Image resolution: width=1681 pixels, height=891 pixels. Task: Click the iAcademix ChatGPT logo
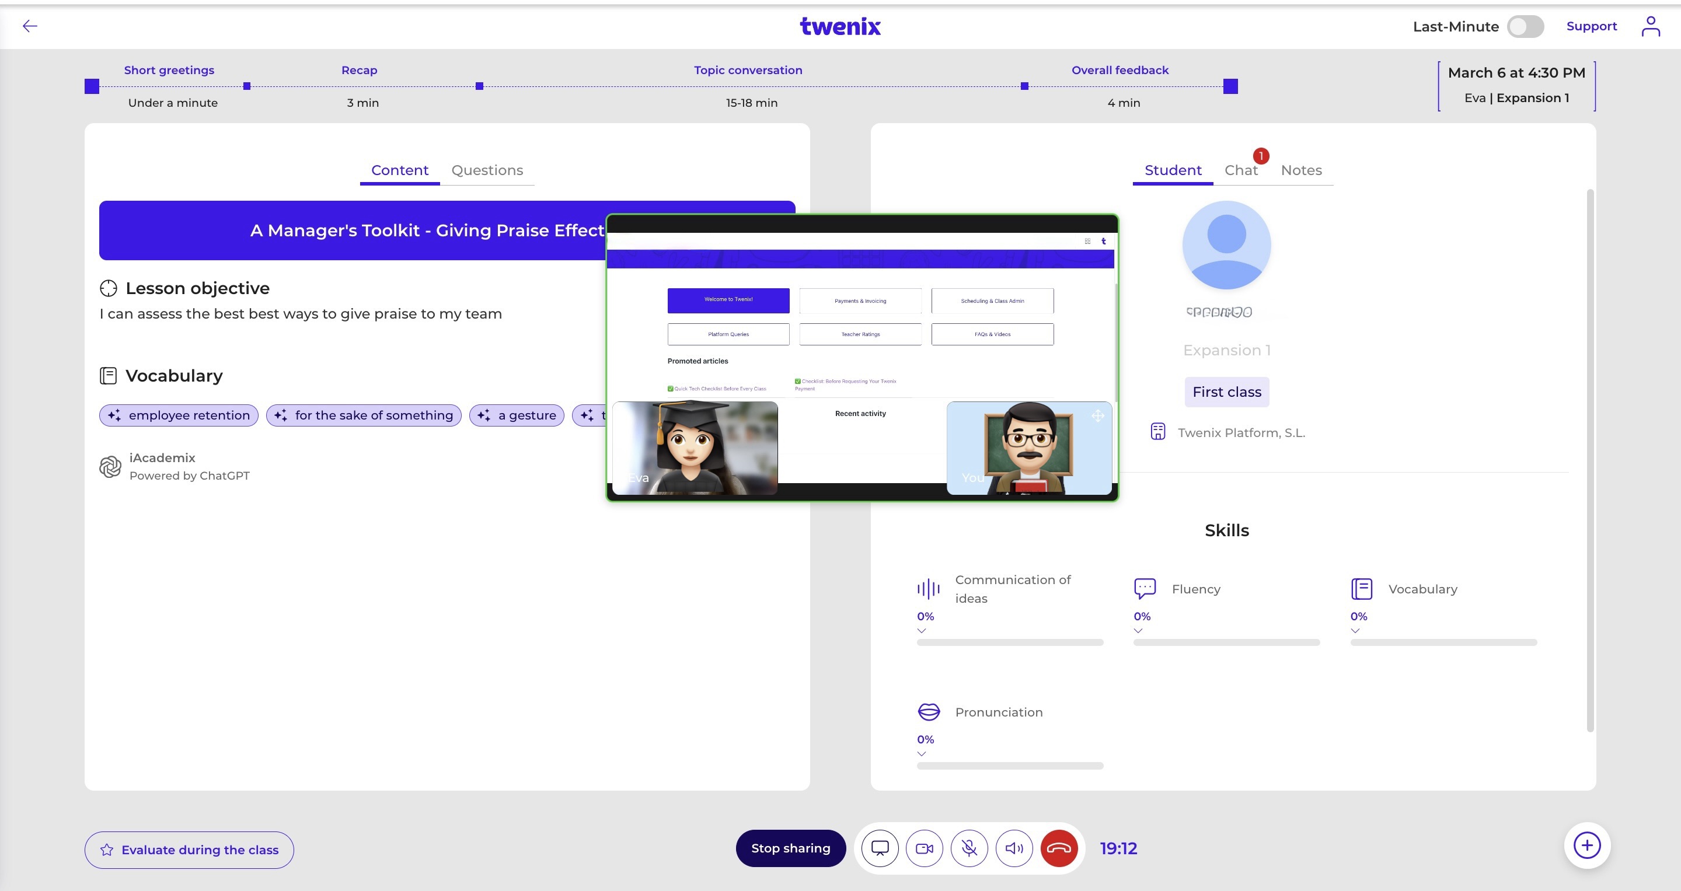[110, 466]
